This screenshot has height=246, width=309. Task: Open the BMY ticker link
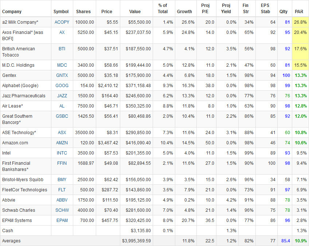(62, 180)
